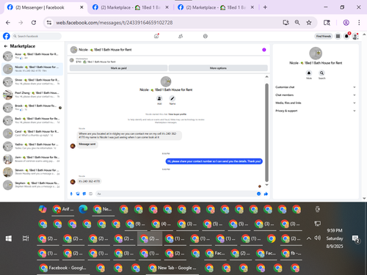Image resolution: width=367 pixels, height=275 pixels.
Task: Expand Privacy & support section
Action: [316, 111]
